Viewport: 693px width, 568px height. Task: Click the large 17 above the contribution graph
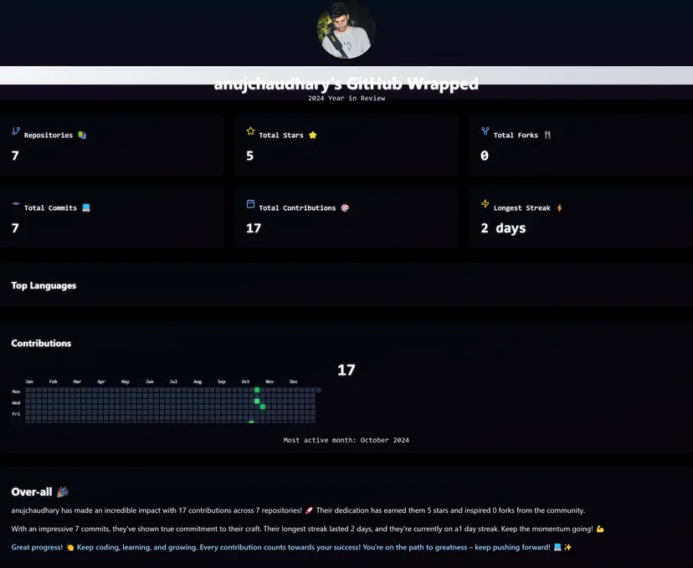coord(346,370)
